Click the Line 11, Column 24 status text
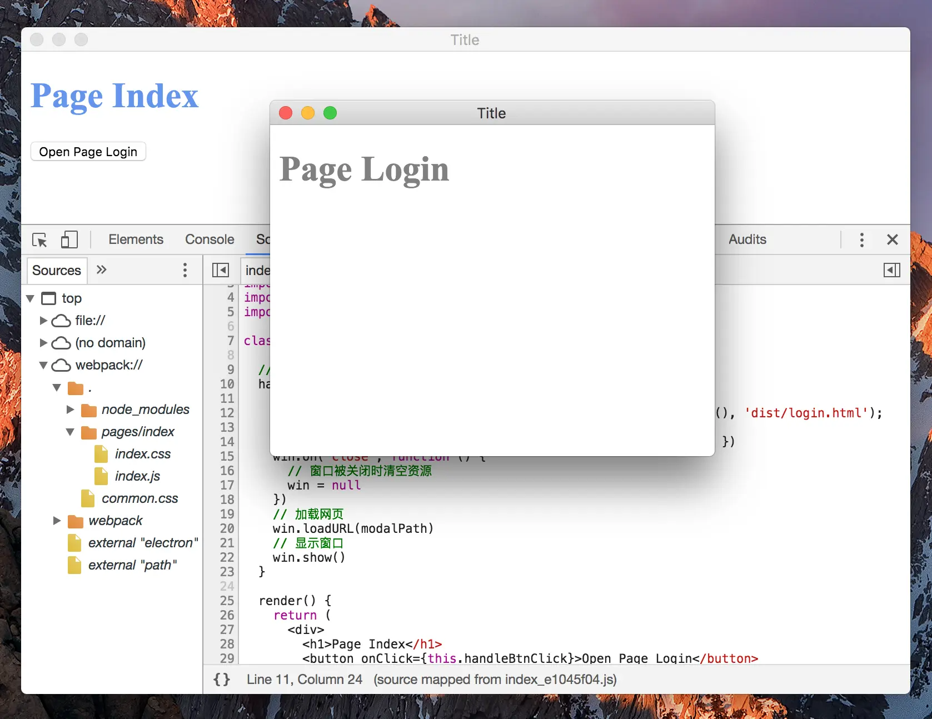Viewport: 932px width, 719px height. [x=305, y=679]
